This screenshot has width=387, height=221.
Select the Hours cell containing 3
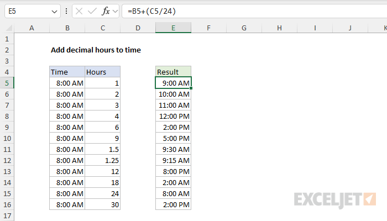pyautogui.click(x=103, y=105)
